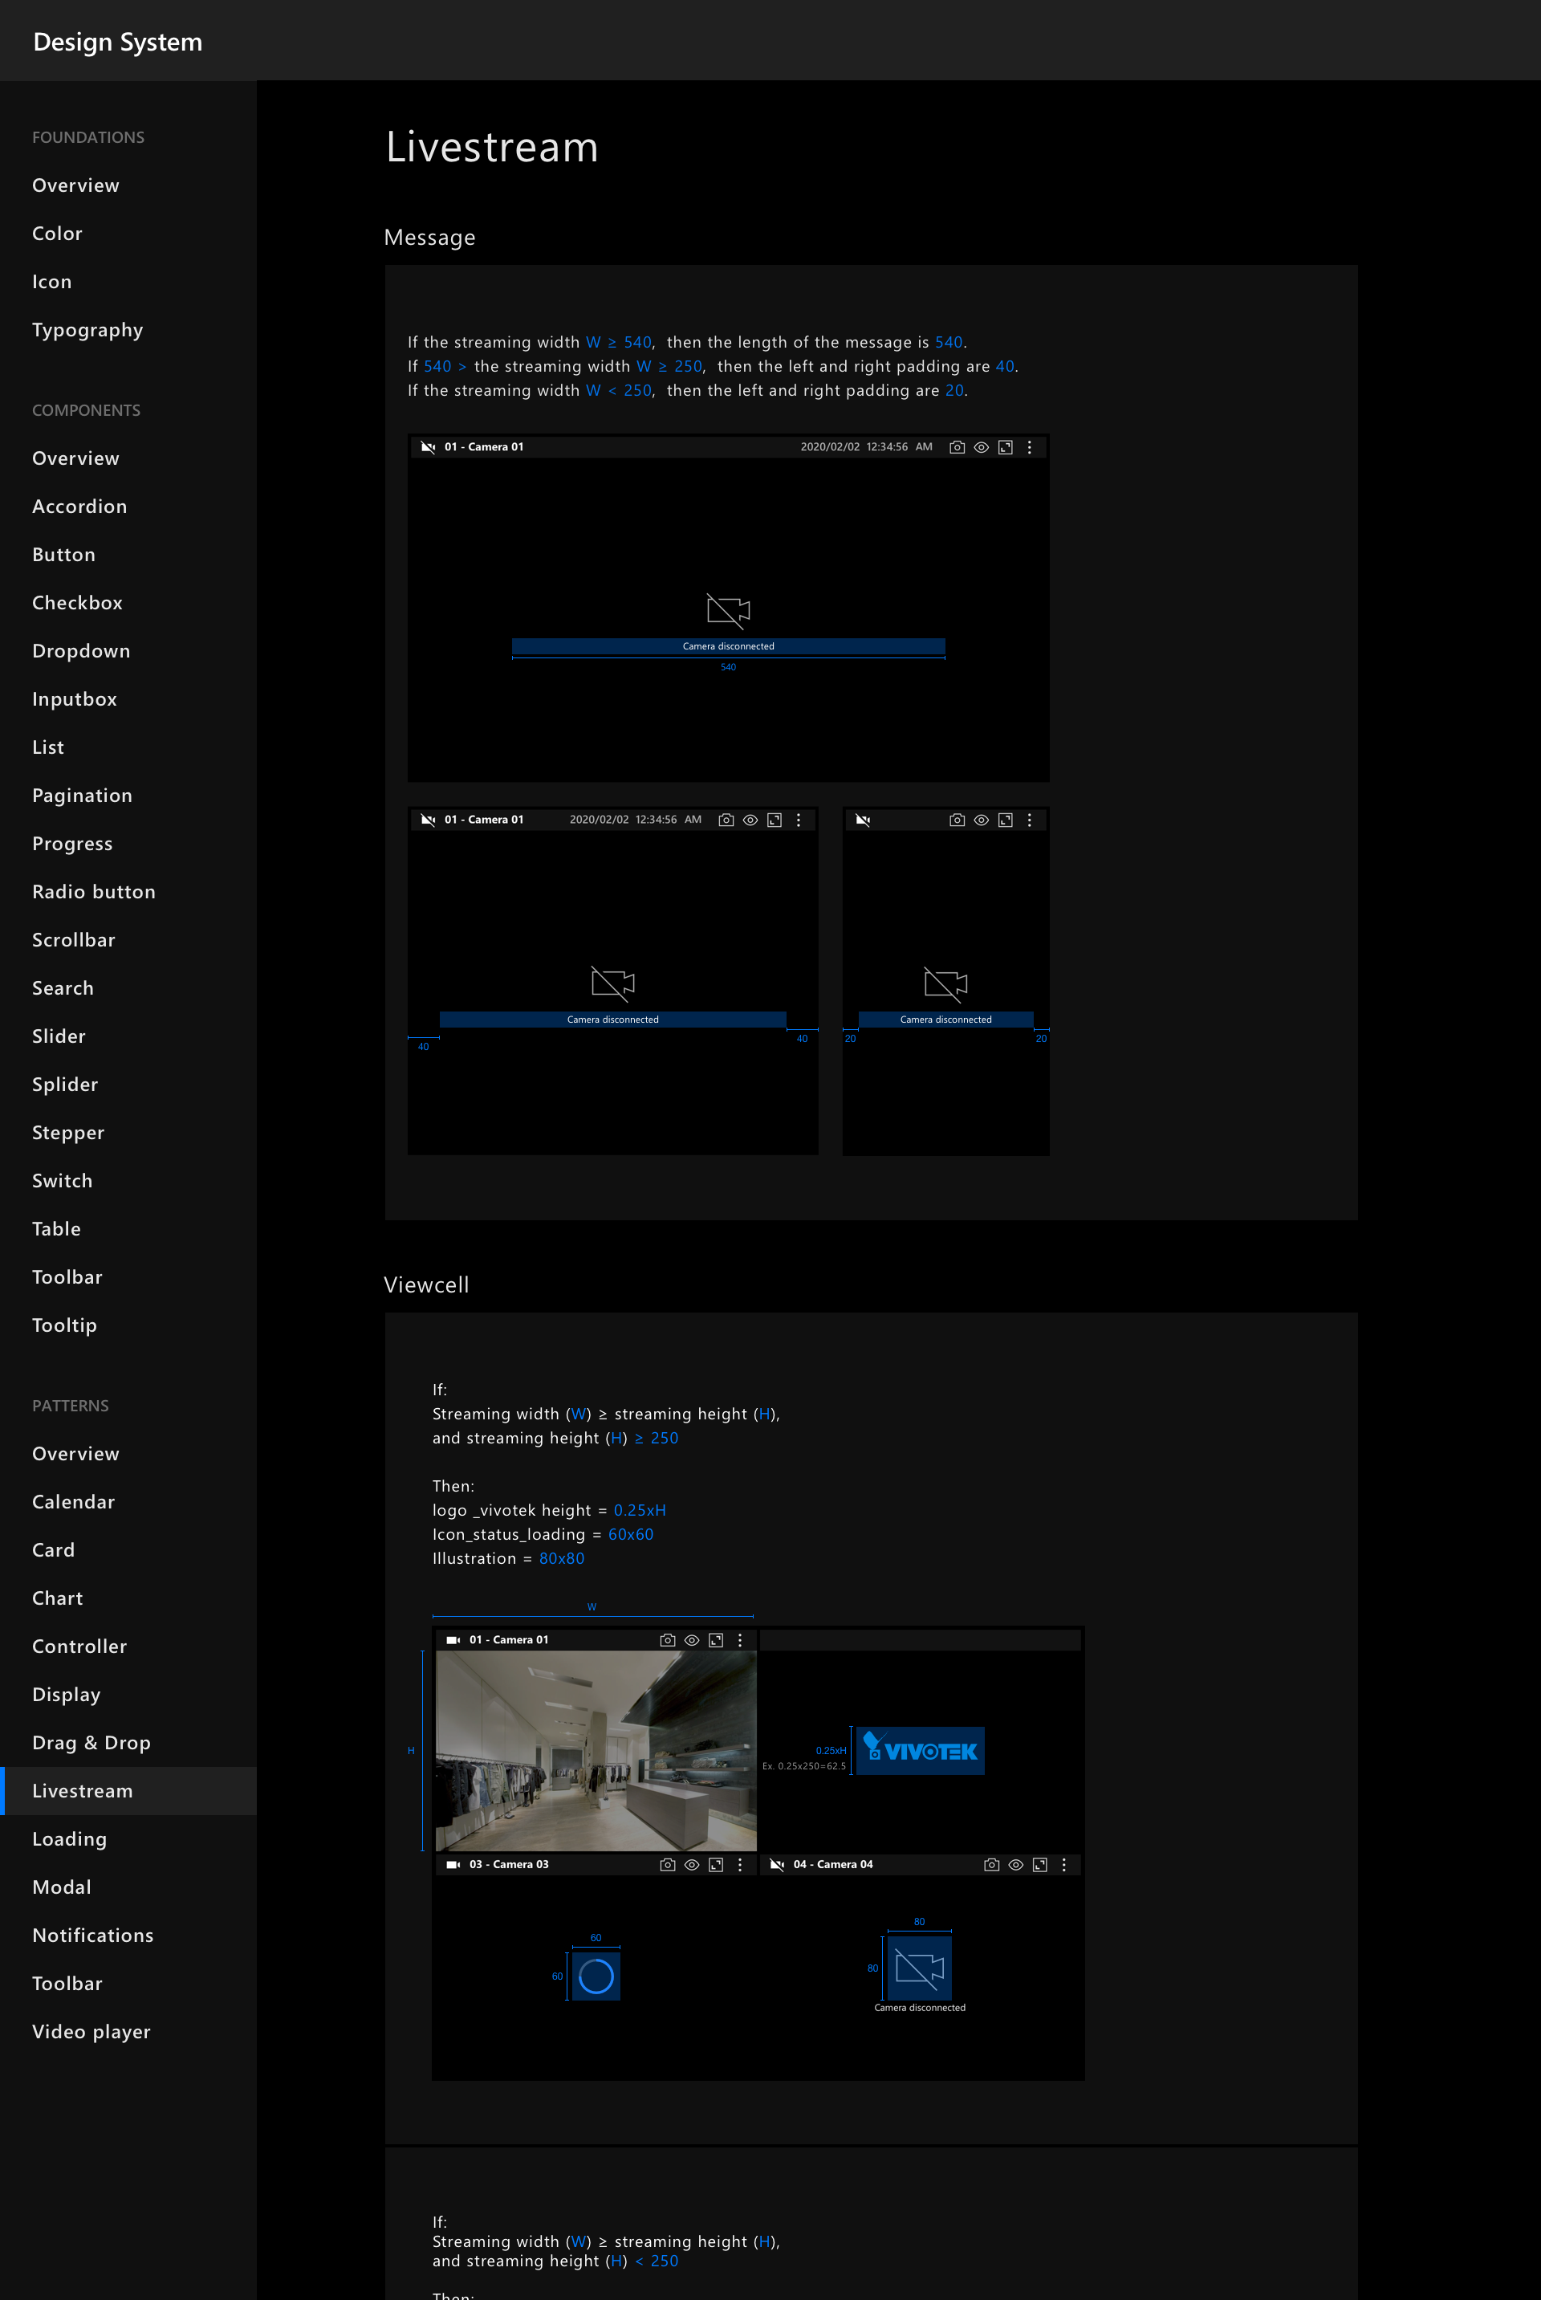Image resolution: width=1541 pixels, height=2300 pixels.
Task: Open the Slider component page
Action: point(58,1036)
